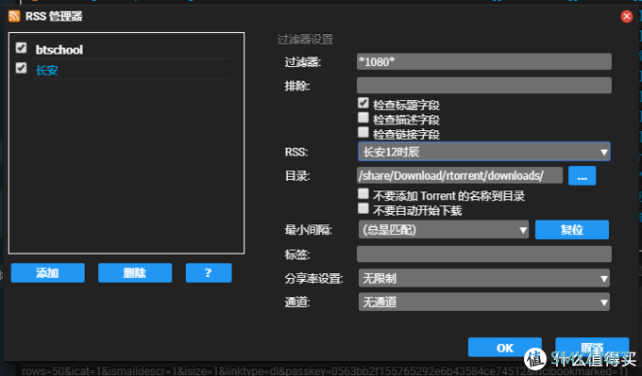Select the 长安 filter entry
This screenshot has width=642, height=376.
click(x=46, y=71)
